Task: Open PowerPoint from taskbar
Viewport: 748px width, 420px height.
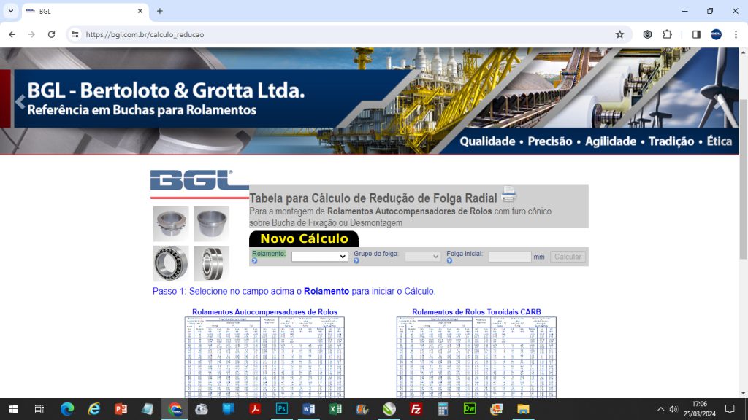Action: 121,409
